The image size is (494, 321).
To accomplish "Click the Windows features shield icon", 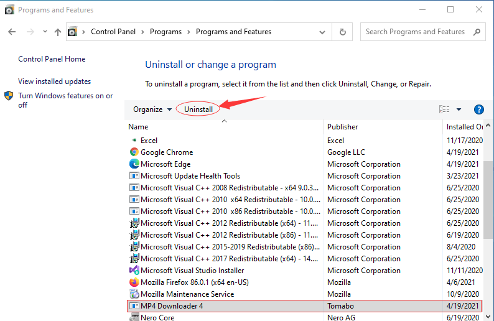I will [x=9, y=96].
